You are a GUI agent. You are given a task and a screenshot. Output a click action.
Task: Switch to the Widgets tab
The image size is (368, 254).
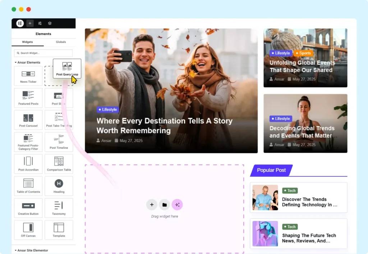pos(27,42)
